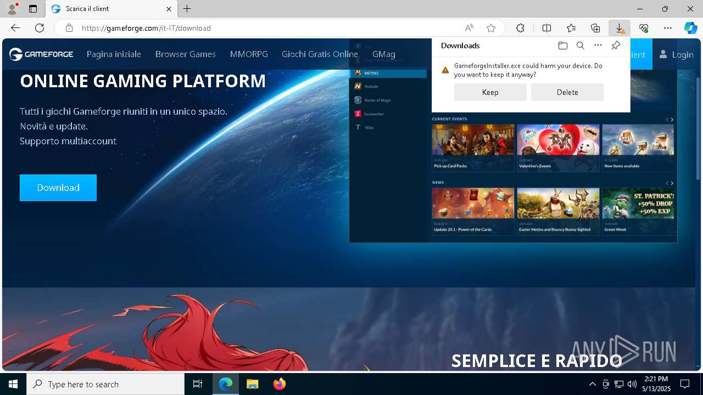Open Easter Metins and Bouncy Bunny news
The width and height of the screenshot is (703, 395).
558,211
